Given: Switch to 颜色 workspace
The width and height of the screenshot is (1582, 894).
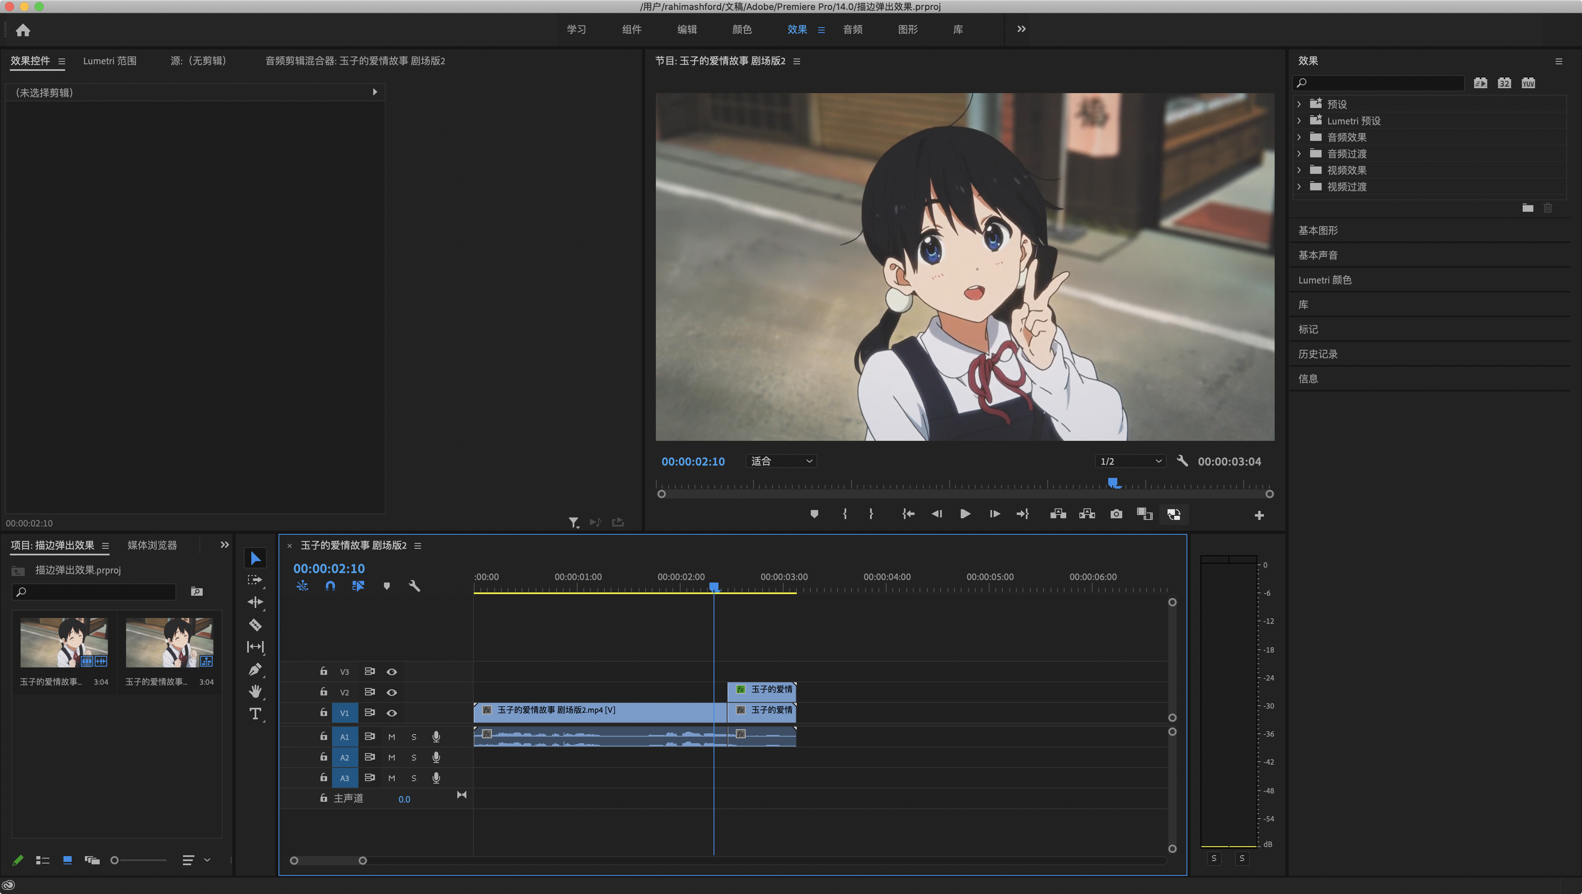Looking at the screenshot, I should [x=742, y=30].
